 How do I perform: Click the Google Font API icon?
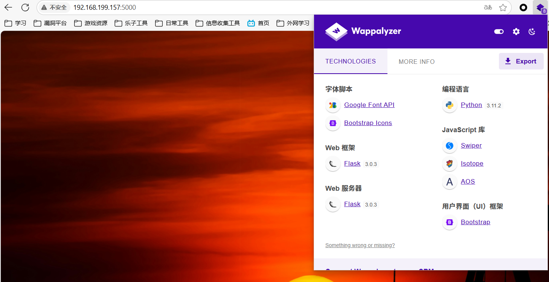point(333,105)
